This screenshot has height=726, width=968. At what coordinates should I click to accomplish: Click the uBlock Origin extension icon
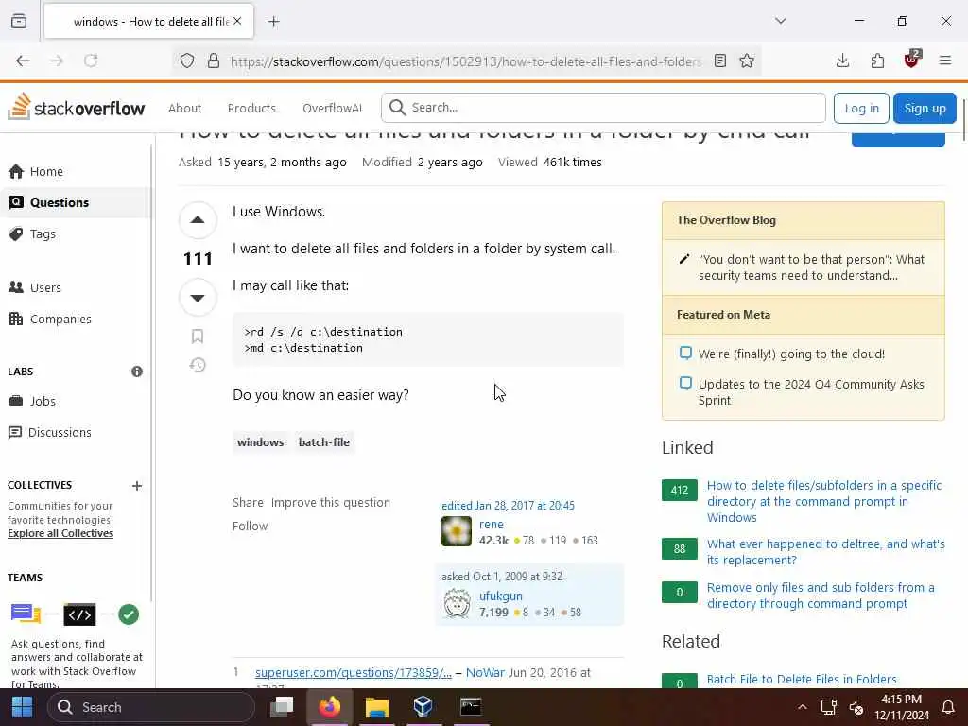click(912, 60)
